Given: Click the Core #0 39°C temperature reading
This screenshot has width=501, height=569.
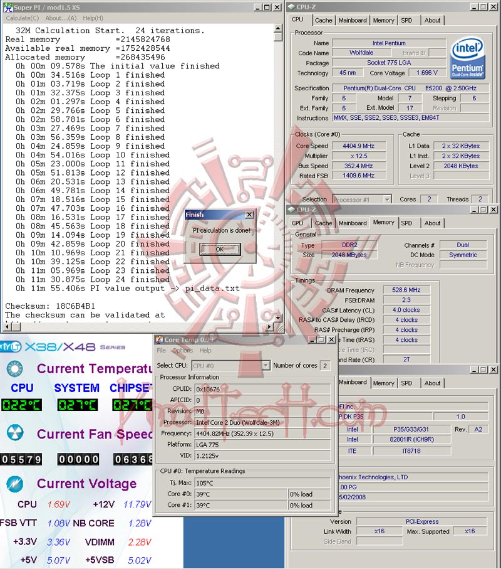Looking at the screenshot, I should pyautogui.click(x=241, y=494).
